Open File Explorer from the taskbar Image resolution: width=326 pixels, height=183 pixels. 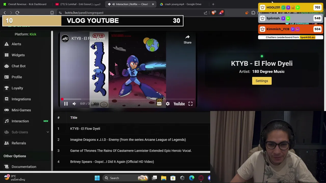(164, 178)
